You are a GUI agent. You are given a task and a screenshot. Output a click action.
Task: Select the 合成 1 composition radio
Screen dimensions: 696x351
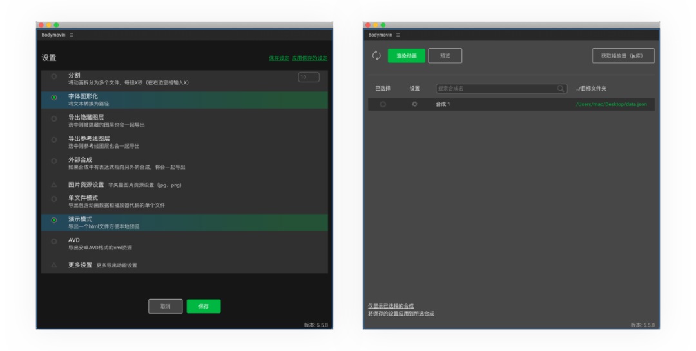coord(383,104)
